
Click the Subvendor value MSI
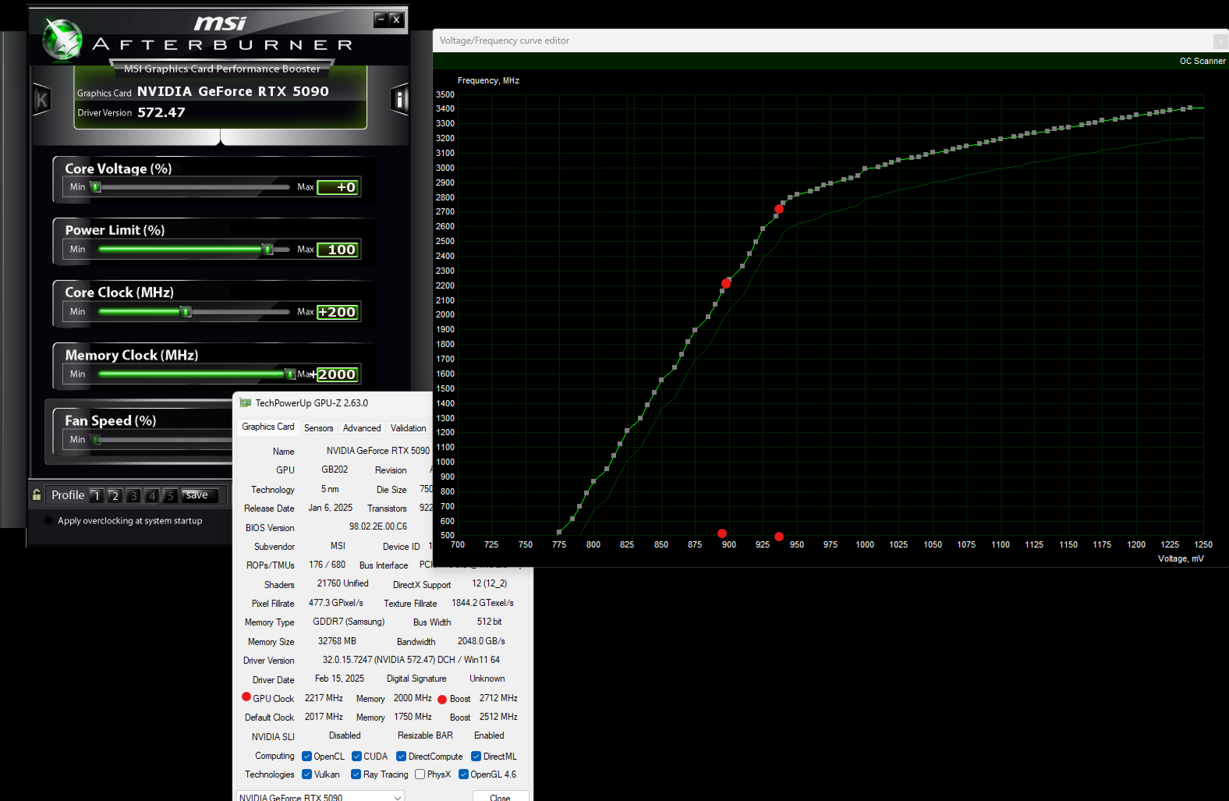pyautogui.click(x=338, y=546)
